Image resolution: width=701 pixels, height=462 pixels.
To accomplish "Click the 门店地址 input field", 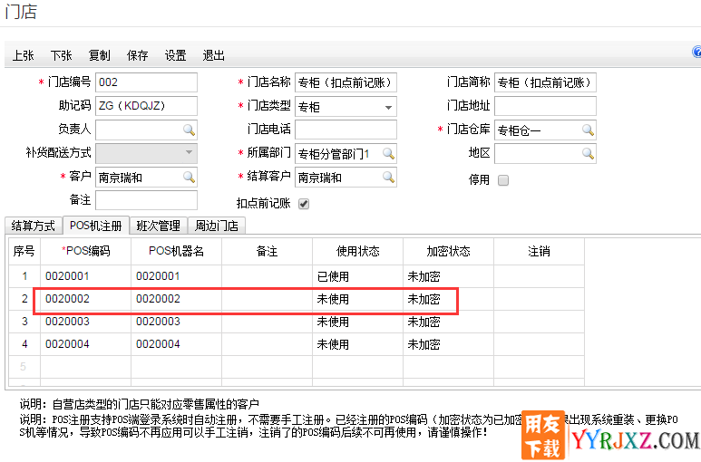I will 545,106.
